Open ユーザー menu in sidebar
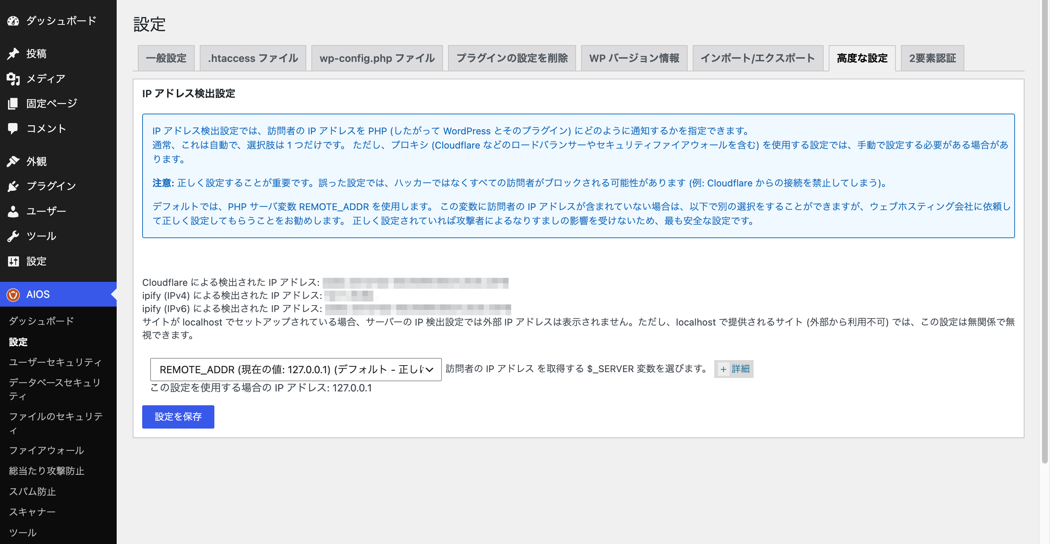Image resolution: width=1050 pixels, height=544 pixels. (x=58, y=211)
